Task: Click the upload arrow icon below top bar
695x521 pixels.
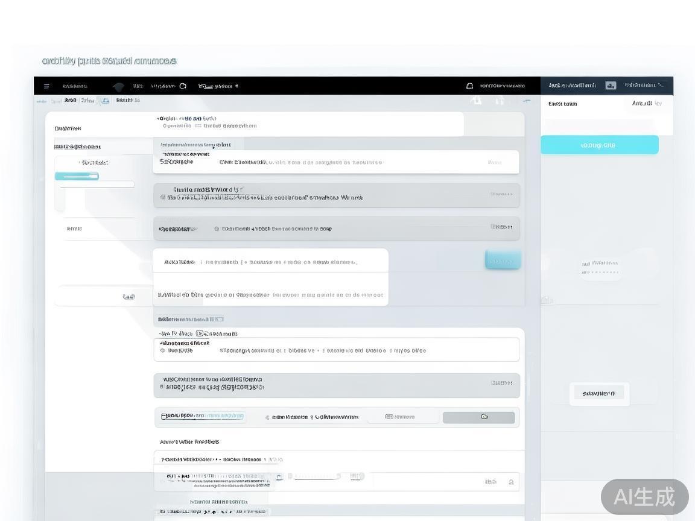Action: click(476, 101)
